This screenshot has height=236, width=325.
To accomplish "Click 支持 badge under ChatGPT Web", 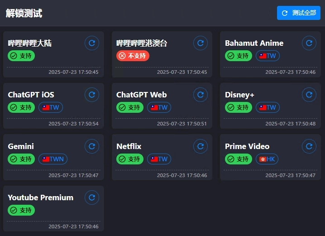I will pyautogui.click(x=130, y=107).
